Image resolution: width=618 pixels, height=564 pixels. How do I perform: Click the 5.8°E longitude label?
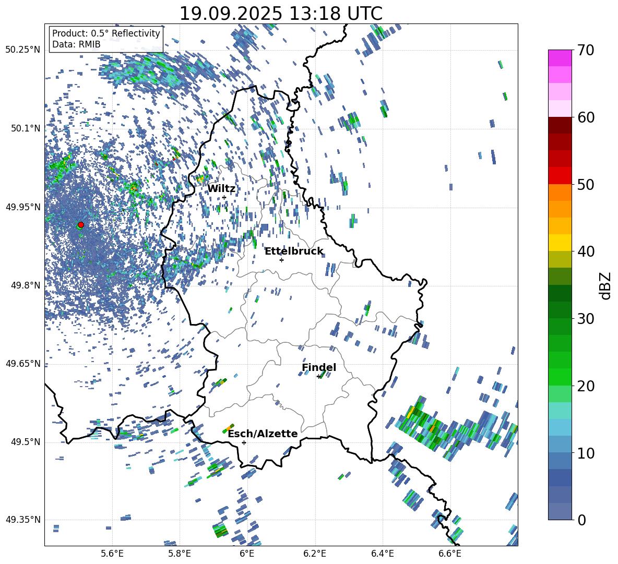click(x=180, y=554)
